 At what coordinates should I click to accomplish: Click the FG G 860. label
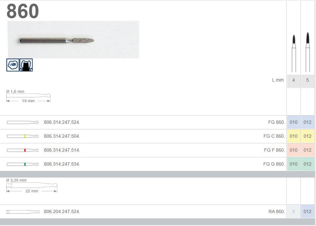pyautogui.click(x=274, y=164)
